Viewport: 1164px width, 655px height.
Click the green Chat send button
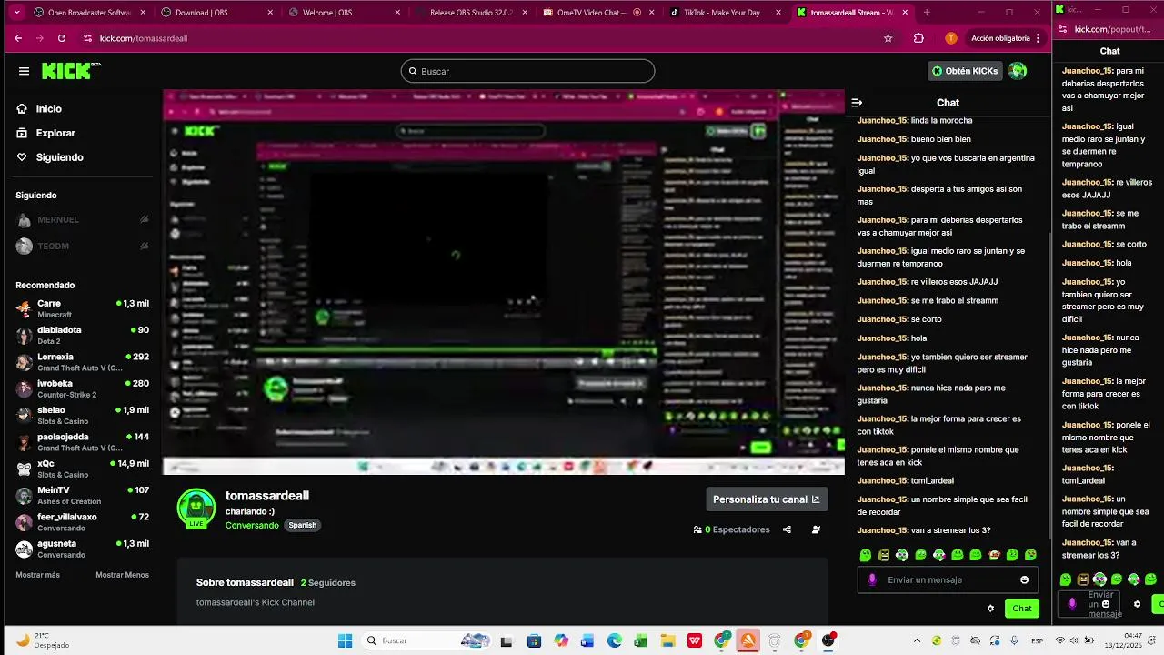1022,609
